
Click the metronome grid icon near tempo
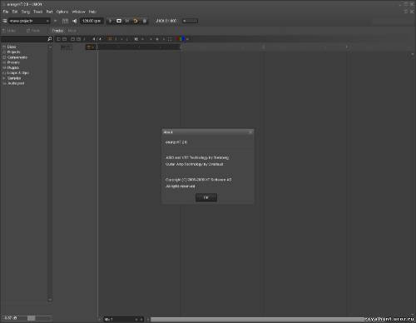[65, 21]
